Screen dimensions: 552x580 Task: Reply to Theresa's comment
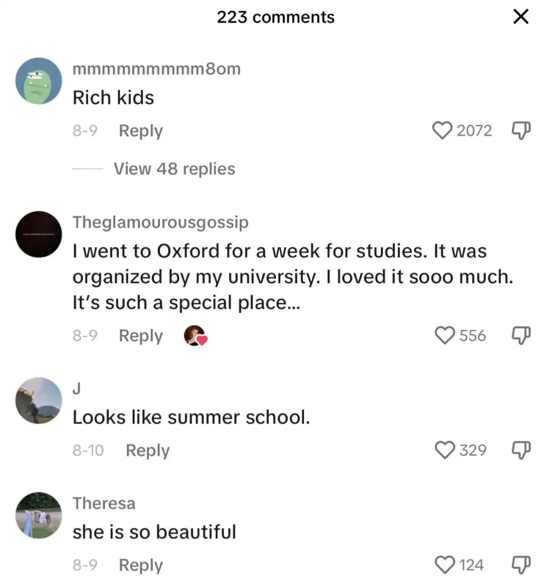141,565
